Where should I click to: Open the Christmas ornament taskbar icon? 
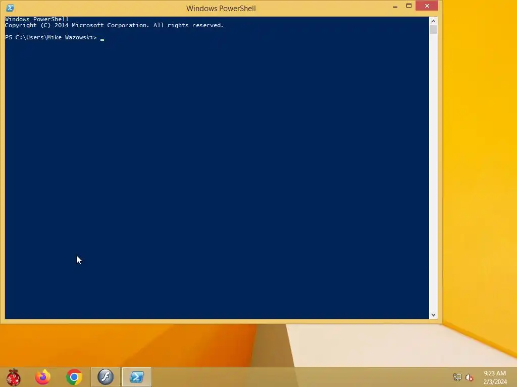(13, 377)
